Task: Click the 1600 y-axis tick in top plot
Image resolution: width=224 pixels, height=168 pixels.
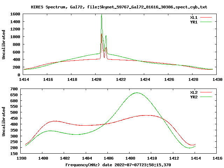Action: click(x=15, y=14)
